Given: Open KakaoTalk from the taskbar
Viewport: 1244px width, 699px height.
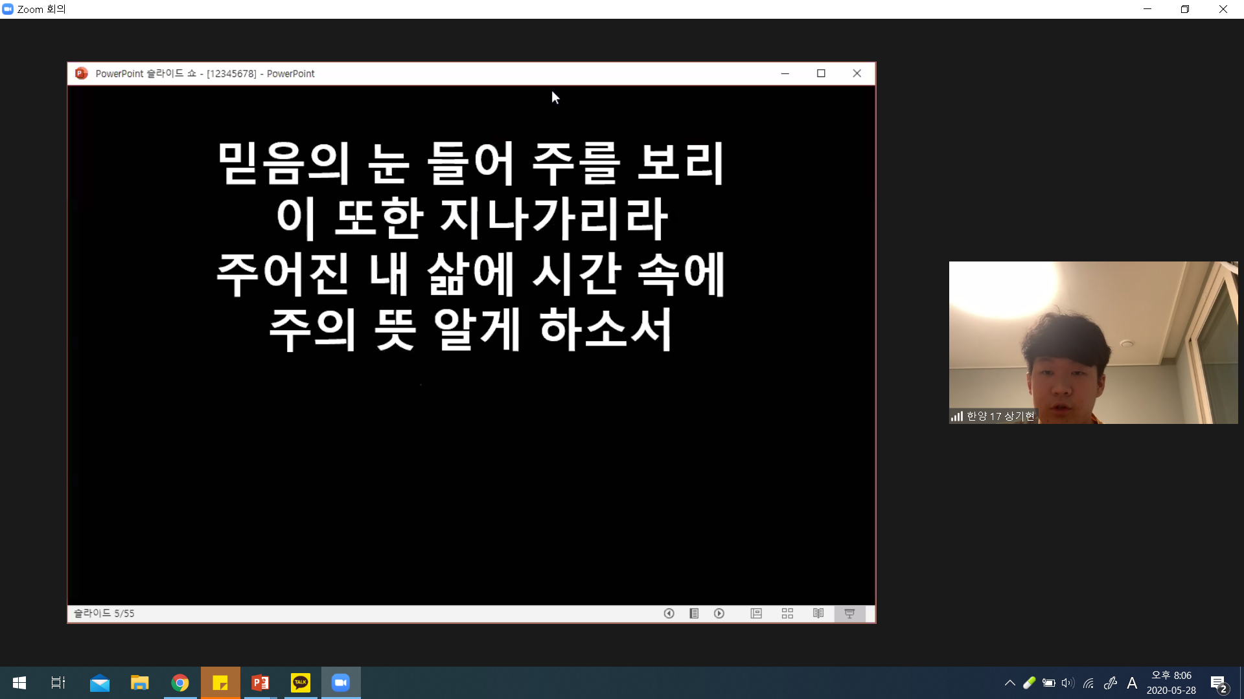Looking at the screenshot, I should tap(301, 683).
